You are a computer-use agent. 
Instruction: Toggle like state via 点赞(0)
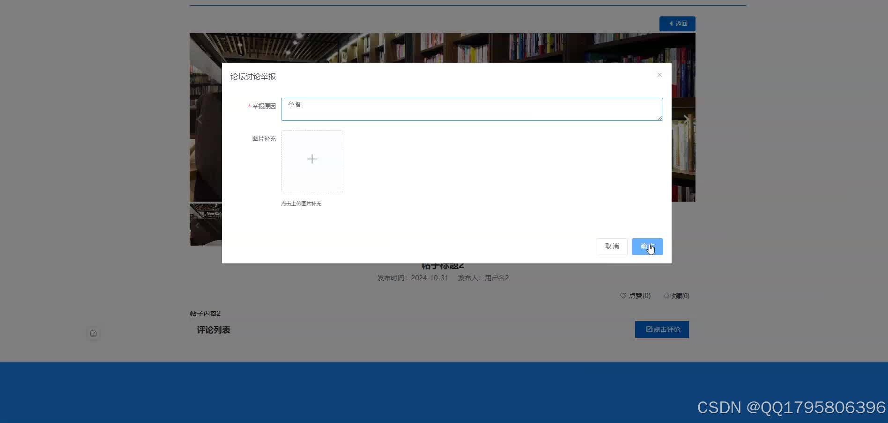(639, 295)
